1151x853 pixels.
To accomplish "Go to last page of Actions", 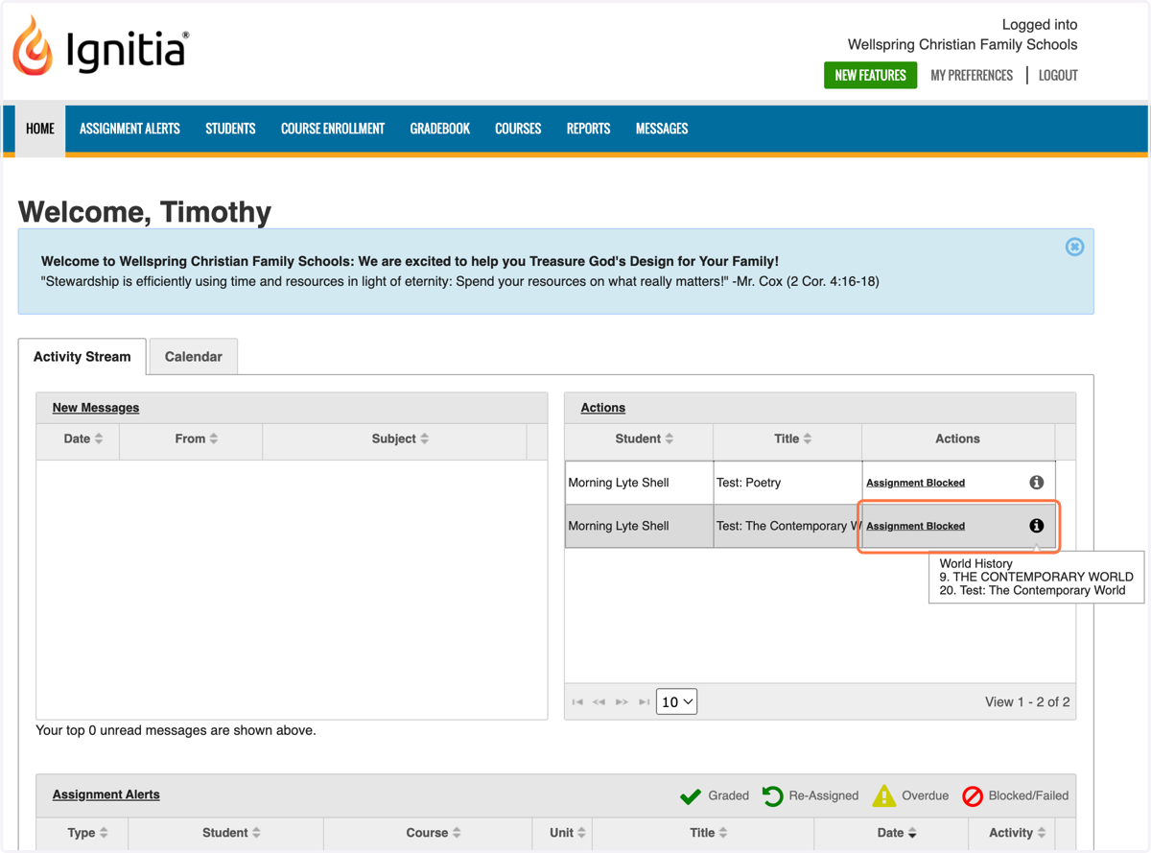I will point(644,702).
